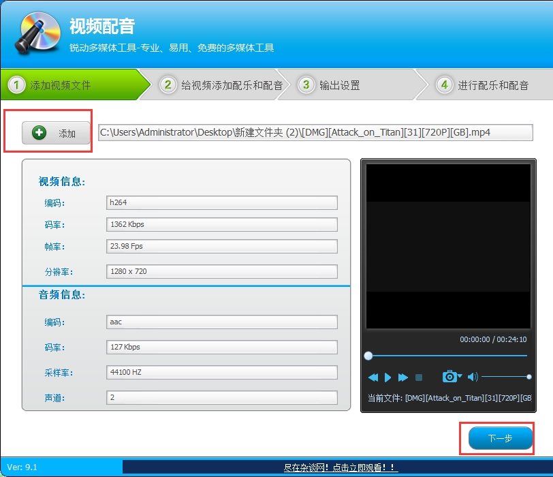
Task: Click the 帧率 label
Action: pyautogui.click(x=54, y=247)
